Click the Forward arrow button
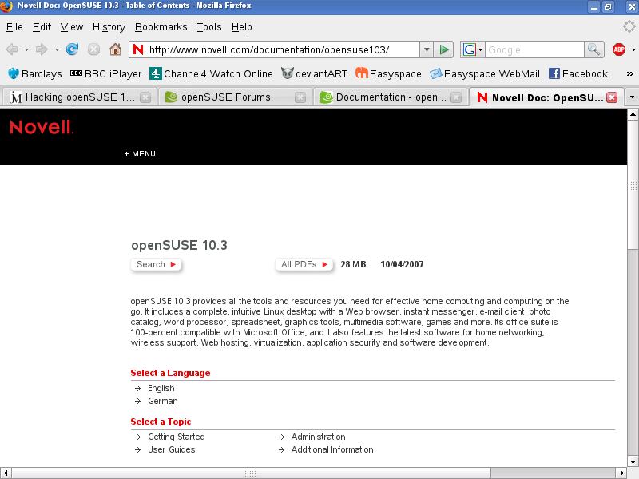This screenshot has width=639, height=479. 42,49
